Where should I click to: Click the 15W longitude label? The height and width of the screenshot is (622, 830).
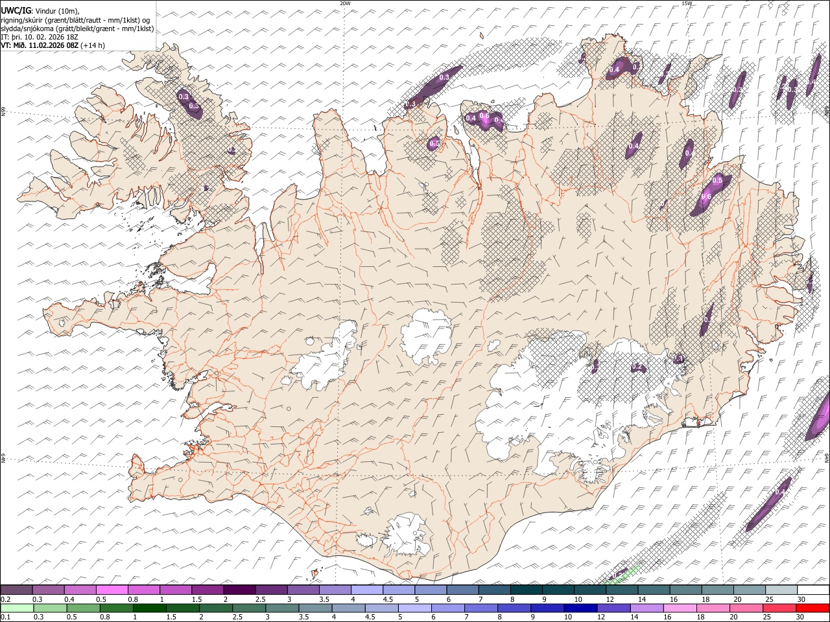[687, 3]
